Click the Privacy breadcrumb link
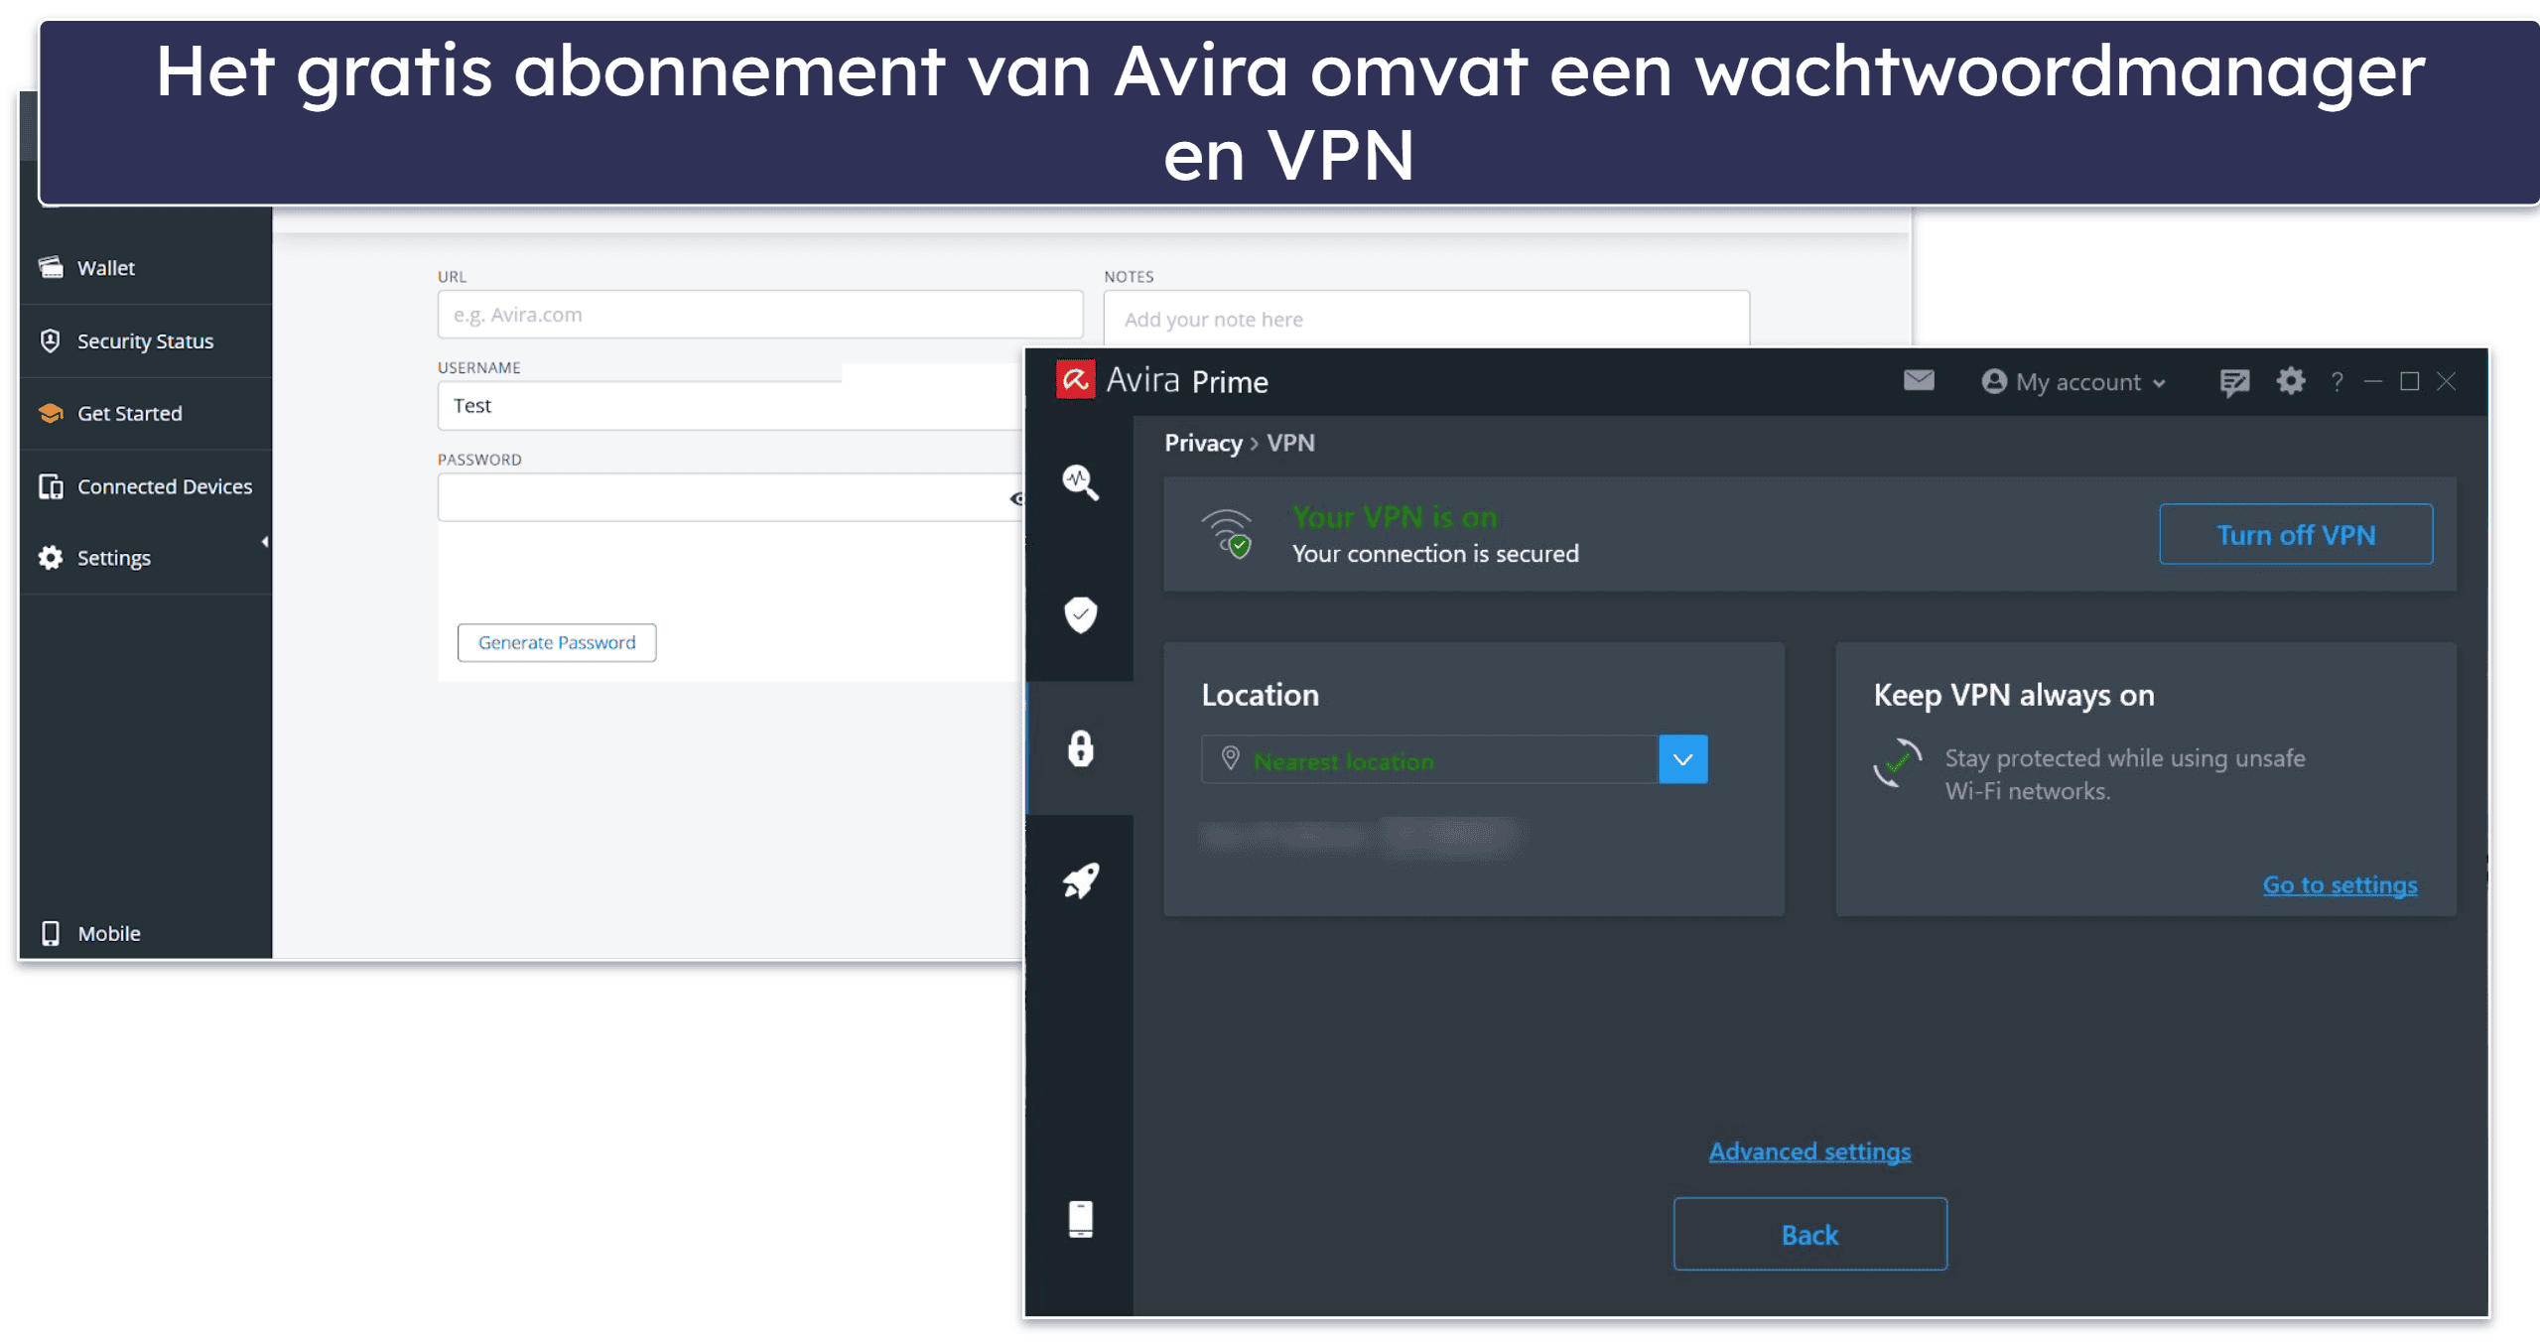The image size is (2540, 1344). [1203, 443]
